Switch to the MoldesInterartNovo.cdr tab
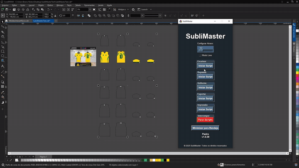 coord(19,21)
